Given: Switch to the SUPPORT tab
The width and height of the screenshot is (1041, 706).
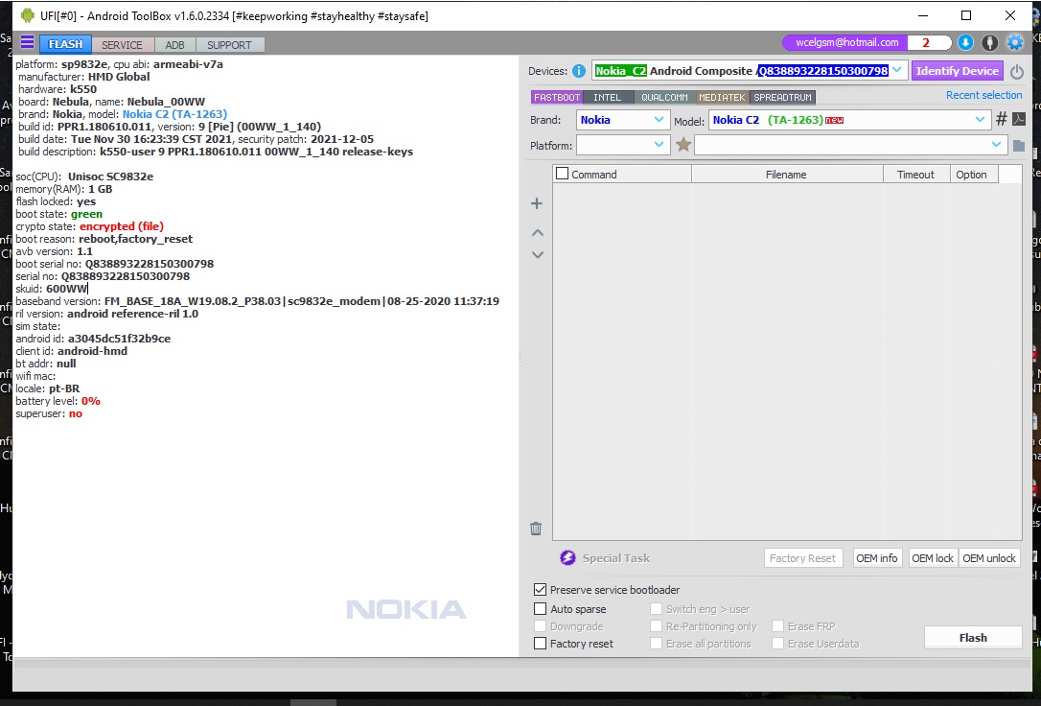Looking at the screenshot, I should click(x=229, y=44).
